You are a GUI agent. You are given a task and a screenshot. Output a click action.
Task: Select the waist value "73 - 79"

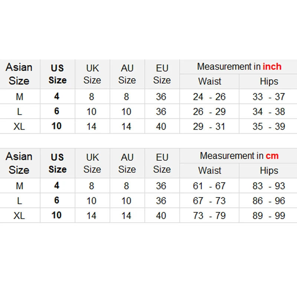(x=209, y=216)
